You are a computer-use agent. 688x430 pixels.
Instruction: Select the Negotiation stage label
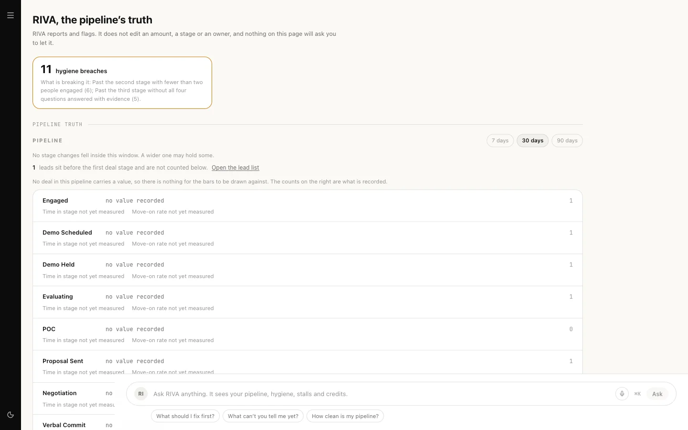tap(60, 393)
